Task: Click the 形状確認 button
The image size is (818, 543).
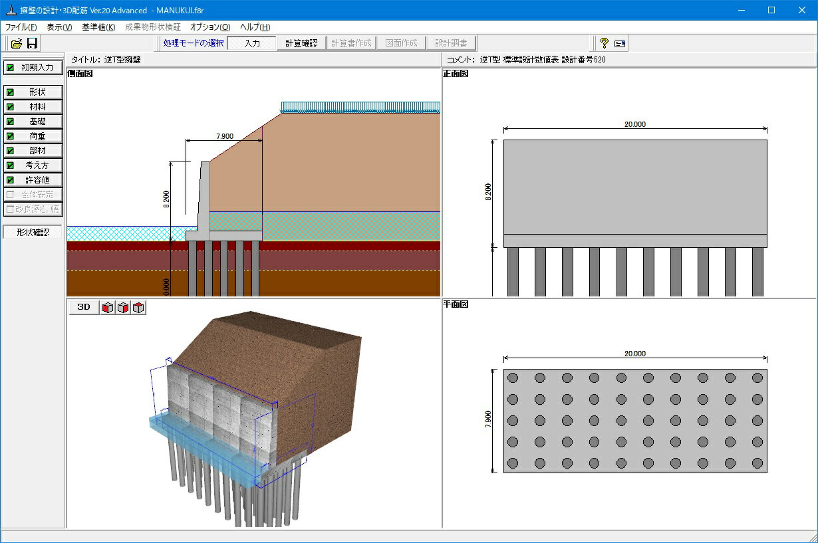Action: 33,232
